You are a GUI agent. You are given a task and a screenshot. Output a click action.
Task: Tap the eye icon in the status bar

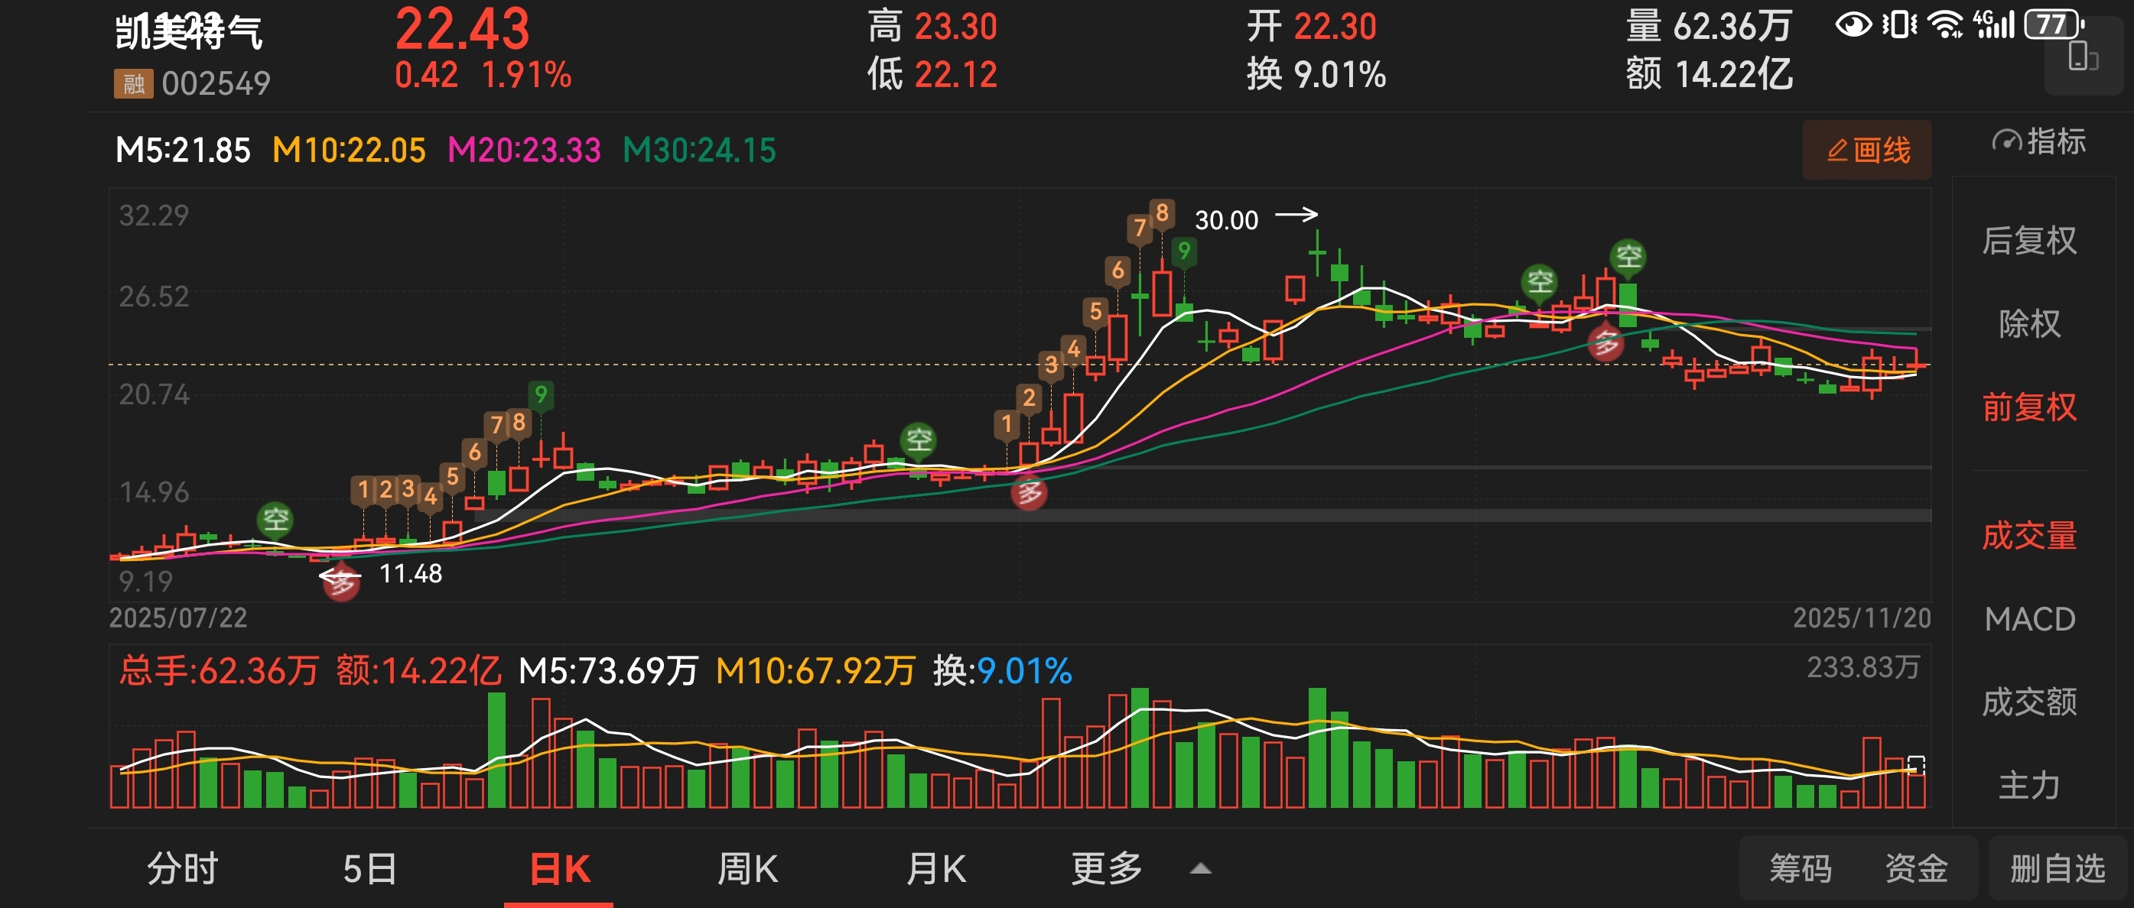point(1853,24)
